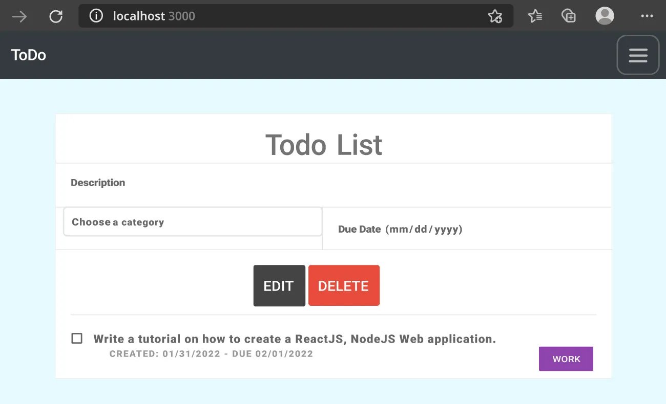Image resolution: width=666 pixels, height=404 pixels.
Task: Add the current page to favorites
Action: [495, 16]
